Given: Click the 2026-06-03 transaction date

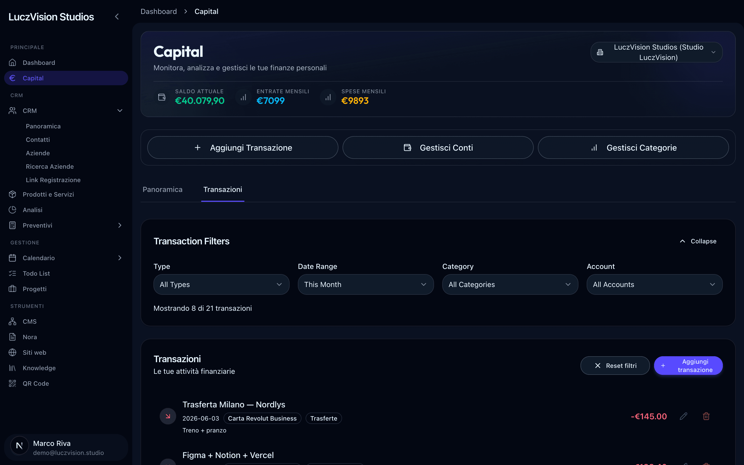Looking at the screenshot, I should 201,418.
